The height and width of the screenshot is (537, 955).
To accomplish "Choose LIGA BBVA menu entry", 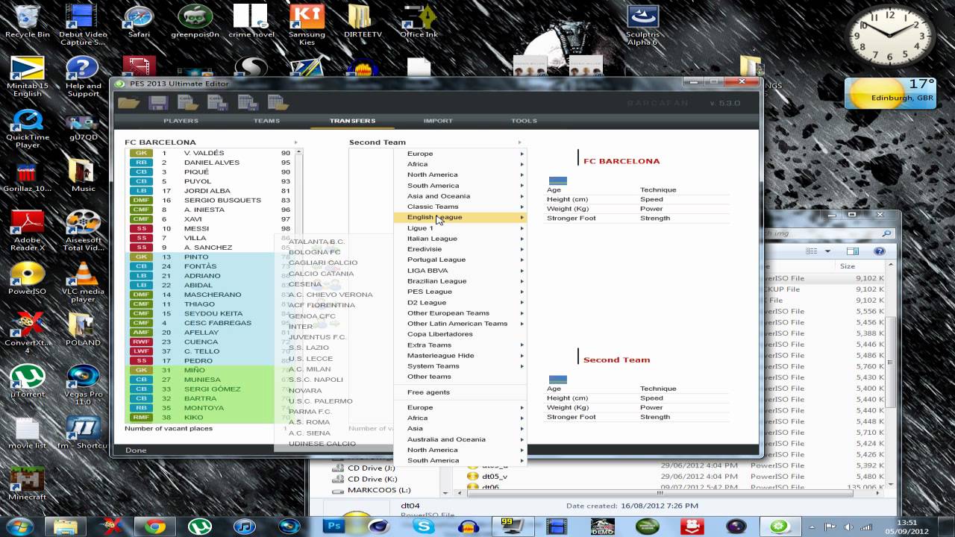I will (460, 271).
